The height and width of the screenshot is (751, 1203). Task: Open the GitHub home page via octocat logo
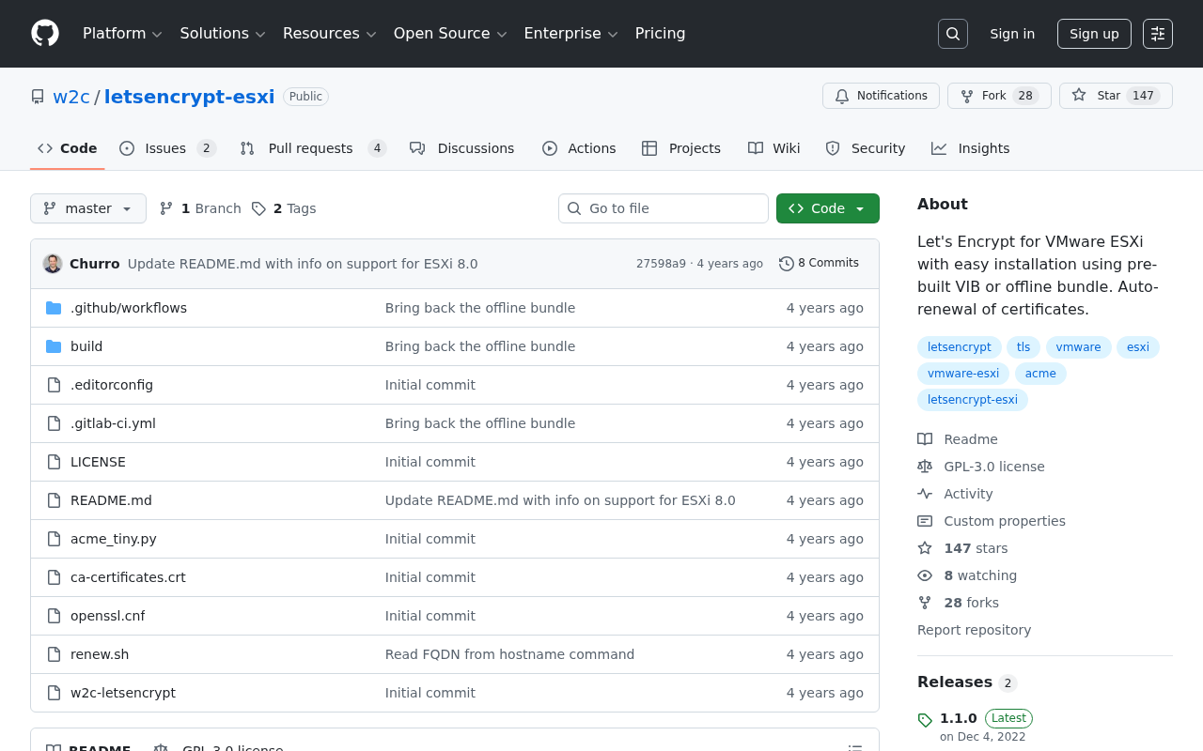point(44,34)
